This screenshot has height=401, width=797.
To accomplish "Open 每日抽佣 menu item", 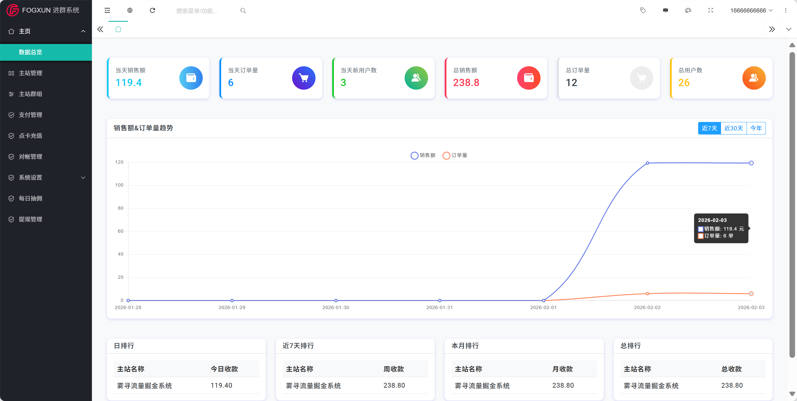I will [46, 198].
